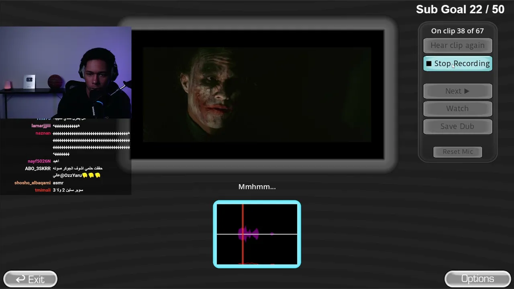
Task: Select chat username shosho_albaqami
Action: pos(33,183)
